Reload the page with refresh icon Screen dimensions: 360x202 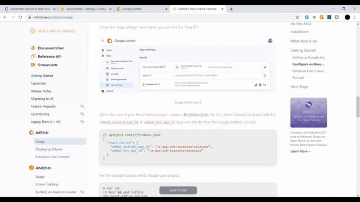coord(20,17)
